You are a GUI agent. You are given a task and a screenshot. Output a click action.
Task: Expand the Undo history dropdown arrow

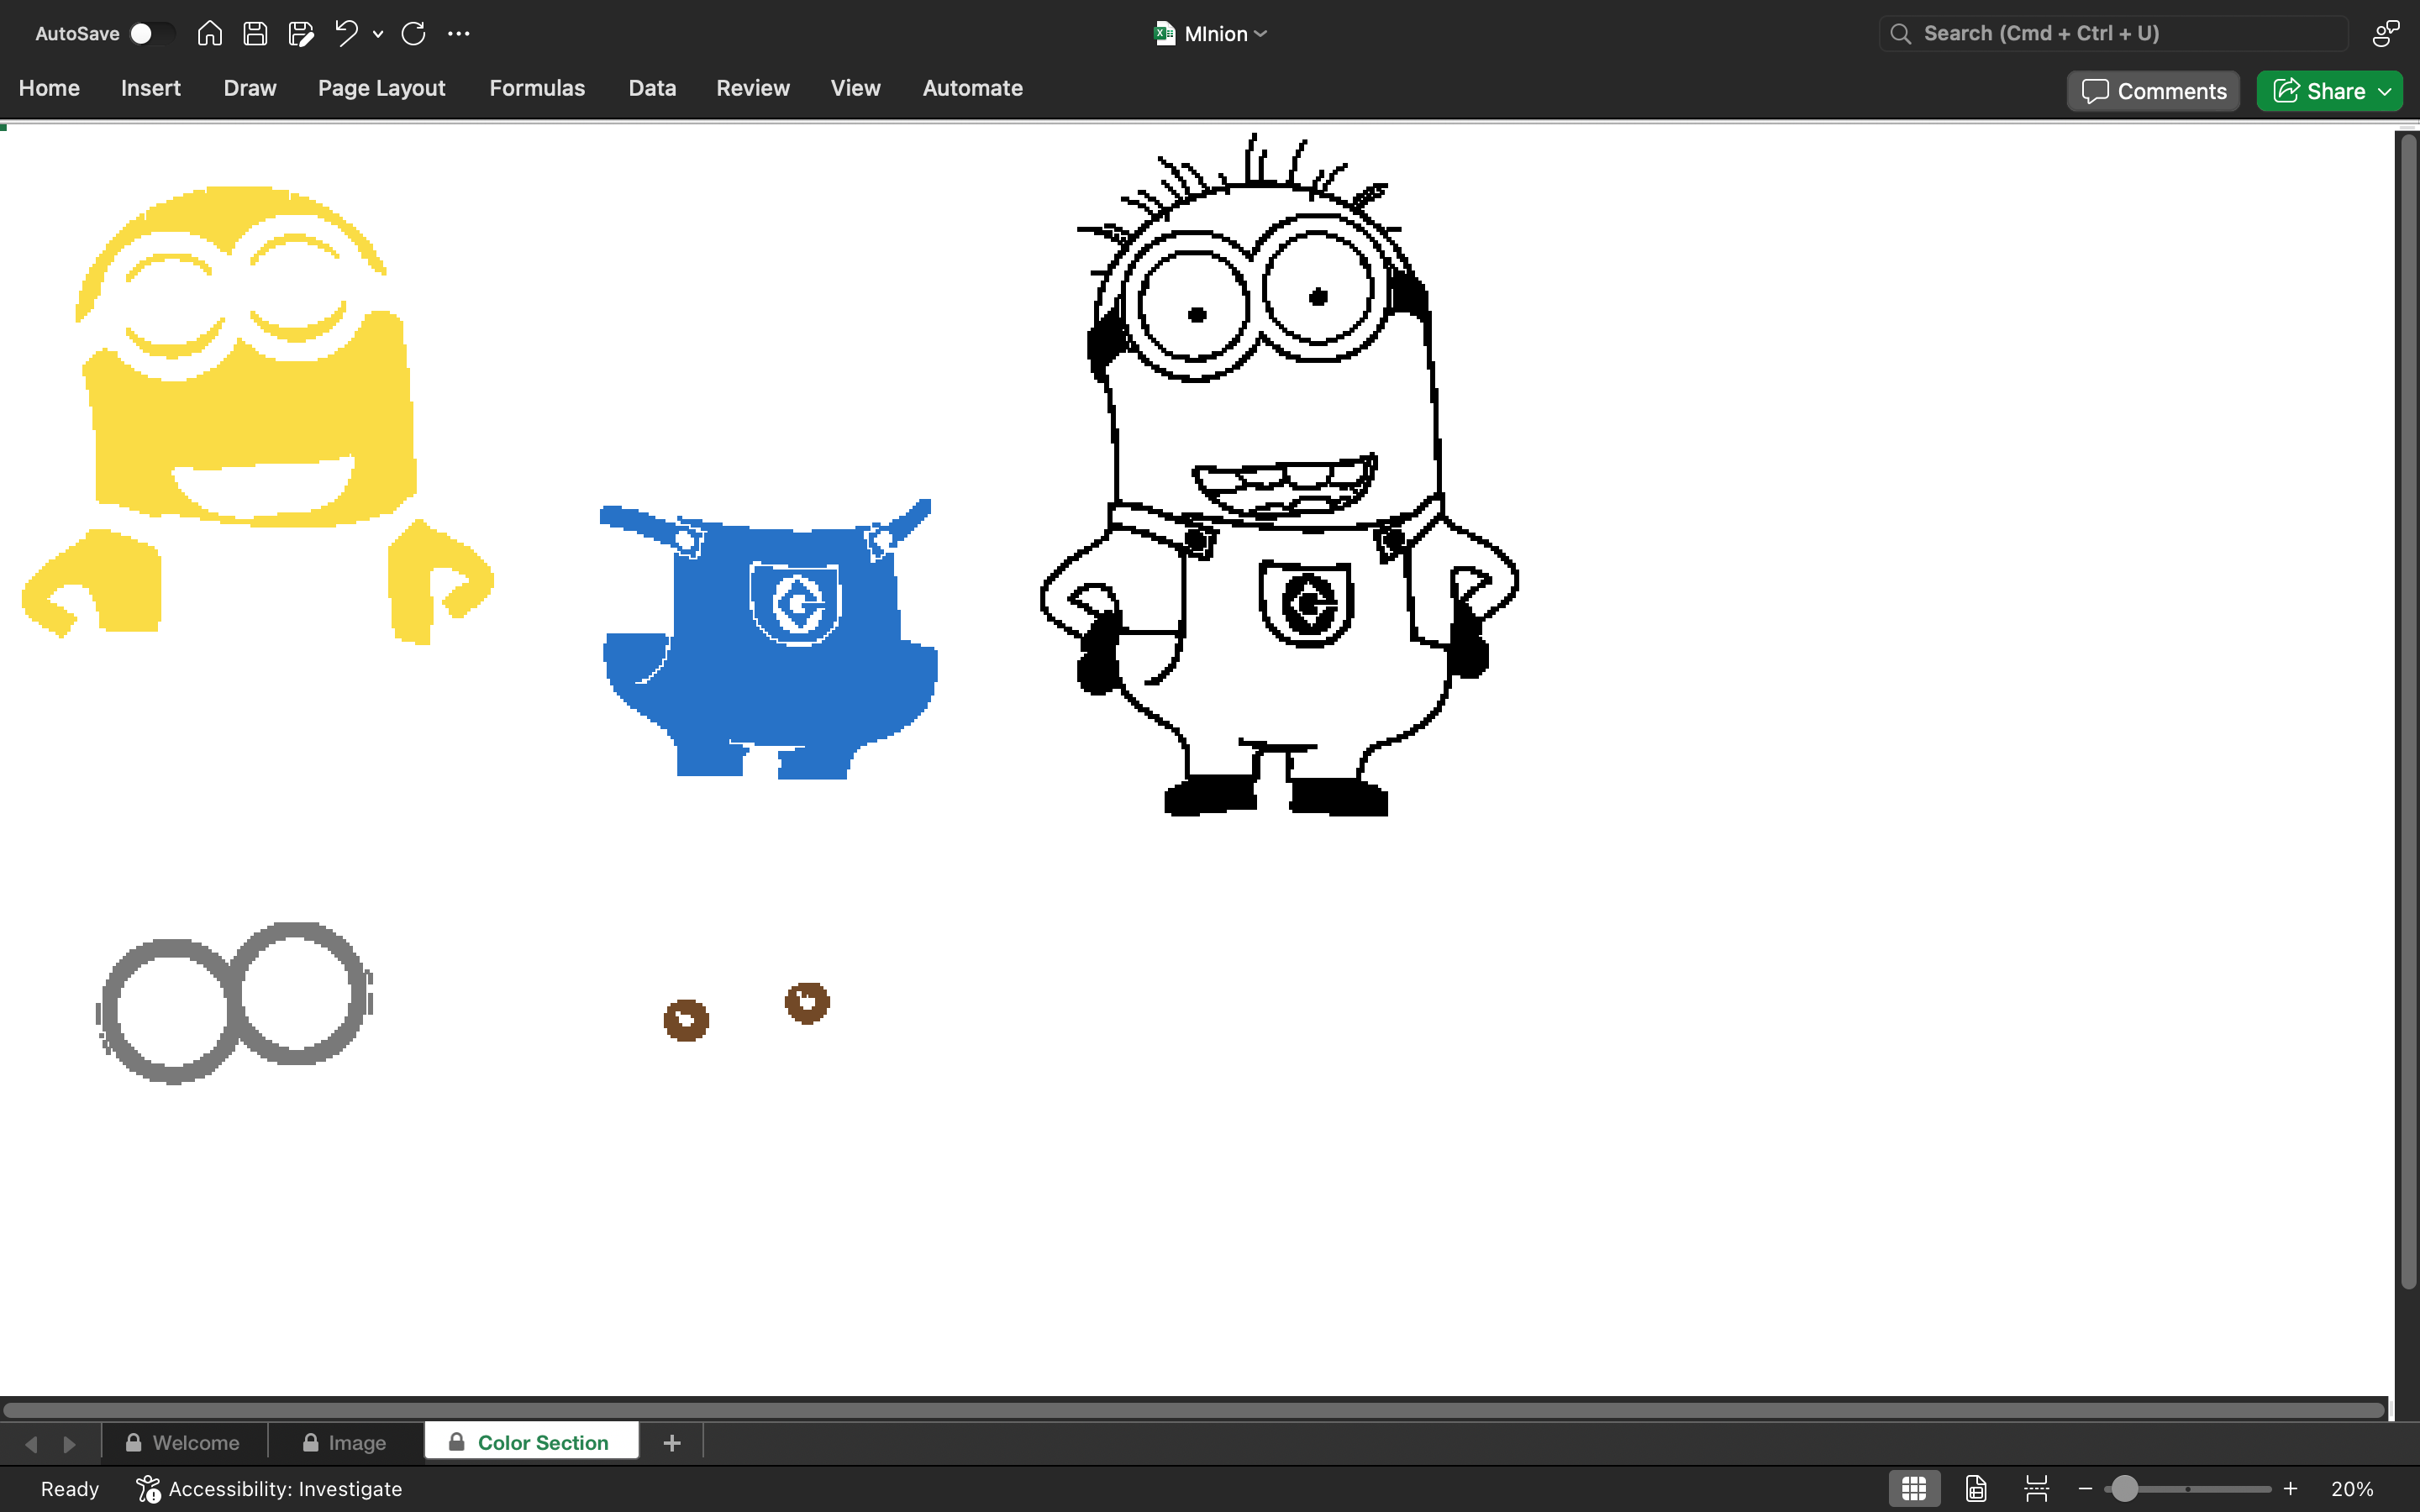(378, 34)
